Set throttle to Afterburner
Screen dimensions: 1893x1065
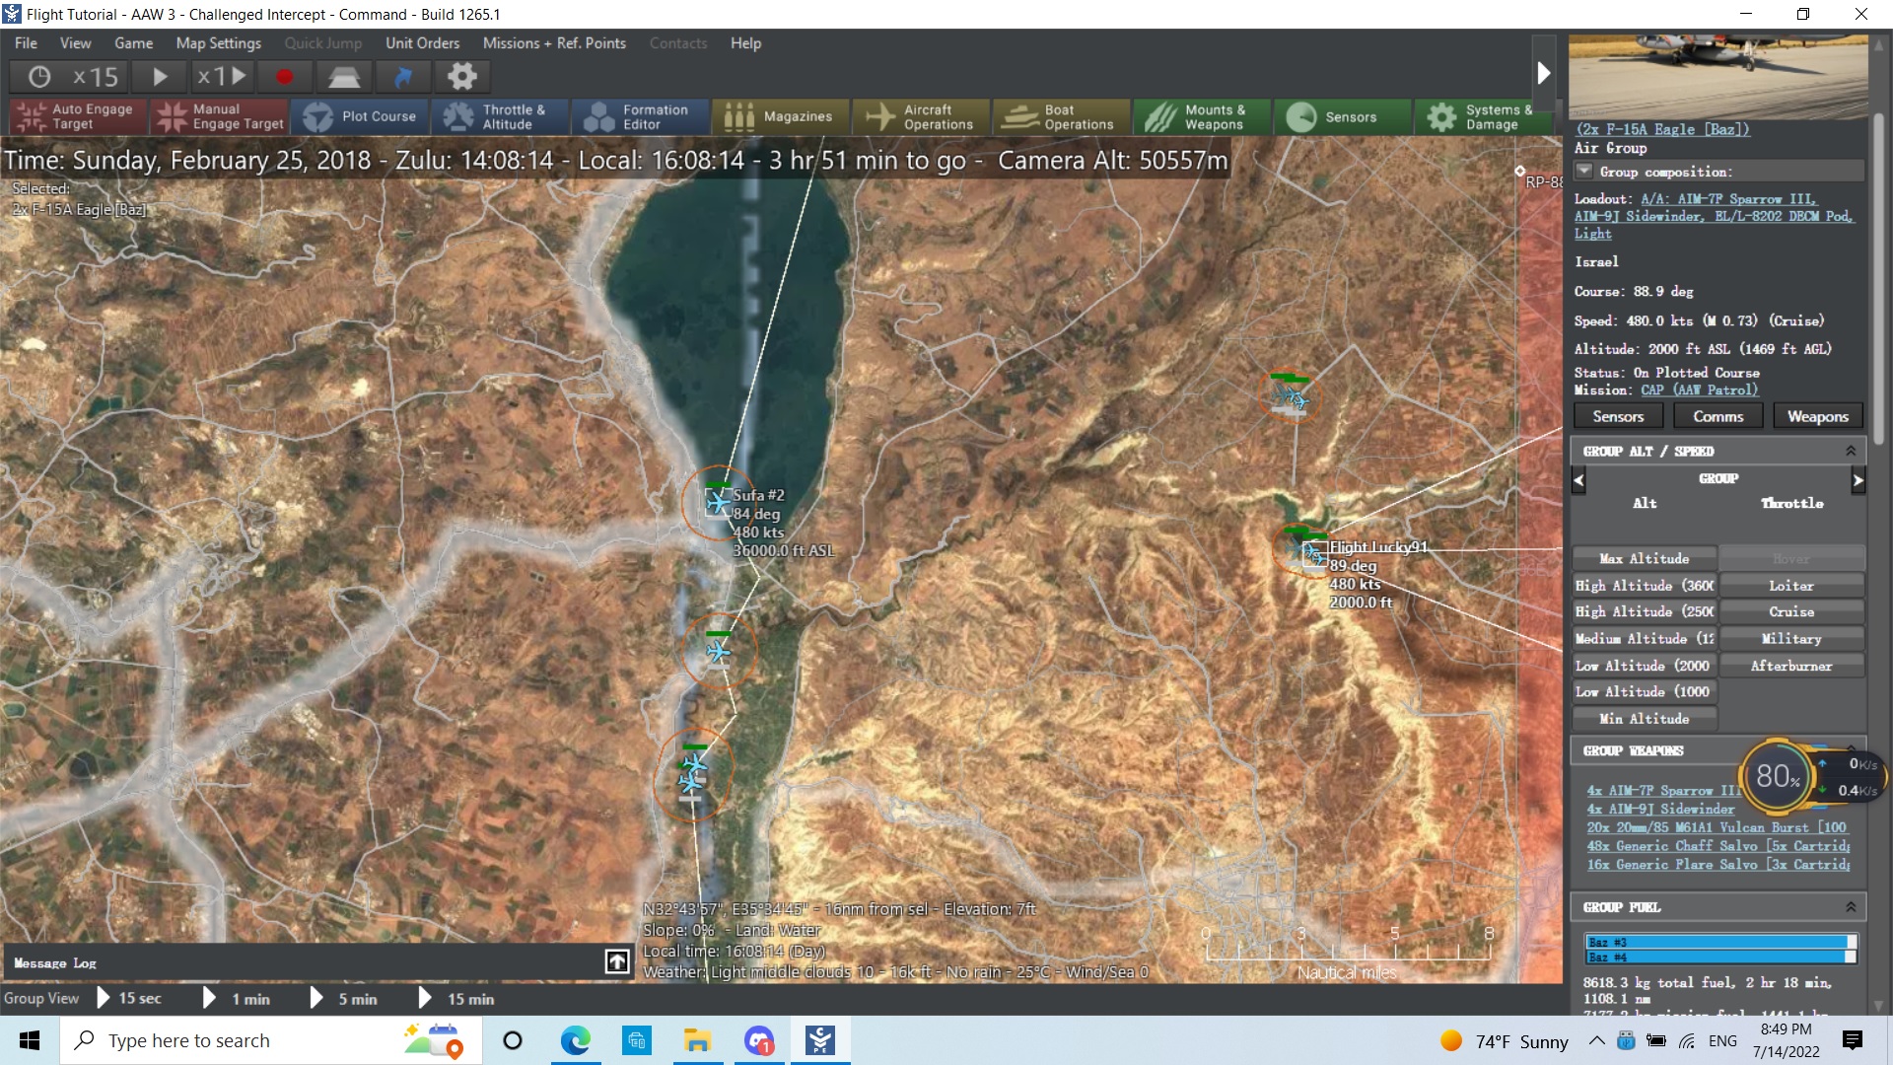click(x=1791, y=667)
